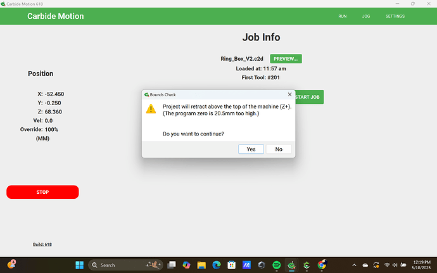Screen dimensions: 437x273
Task: Click the taskbar Search box
Action: [x=125, y=265]
